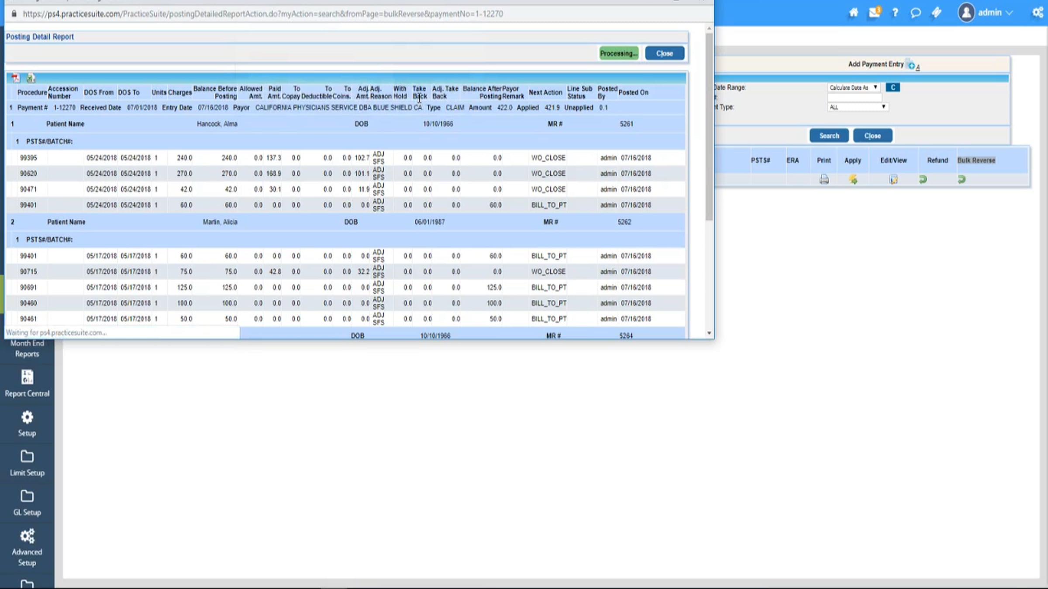Expand the admin user menu
Screen dimensions: 1048x589
(x=986, y=13)
